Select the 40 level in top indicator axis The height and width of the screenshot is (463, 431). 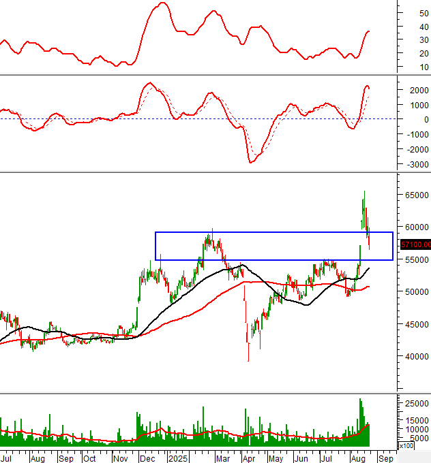click(x=424, y=27)
